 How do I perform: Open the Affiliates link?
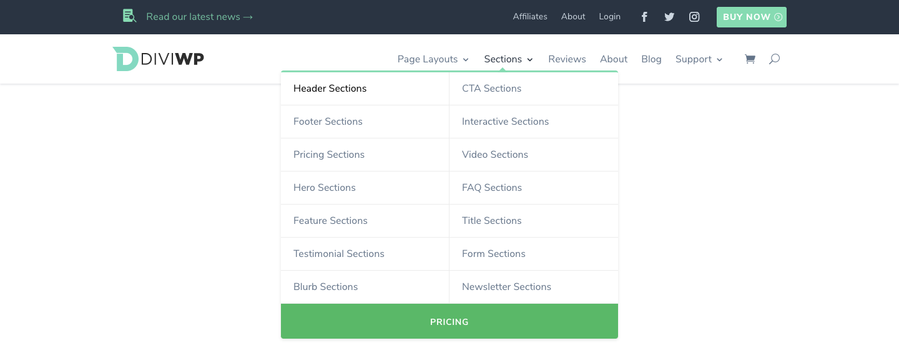click(x=530, y=17)
